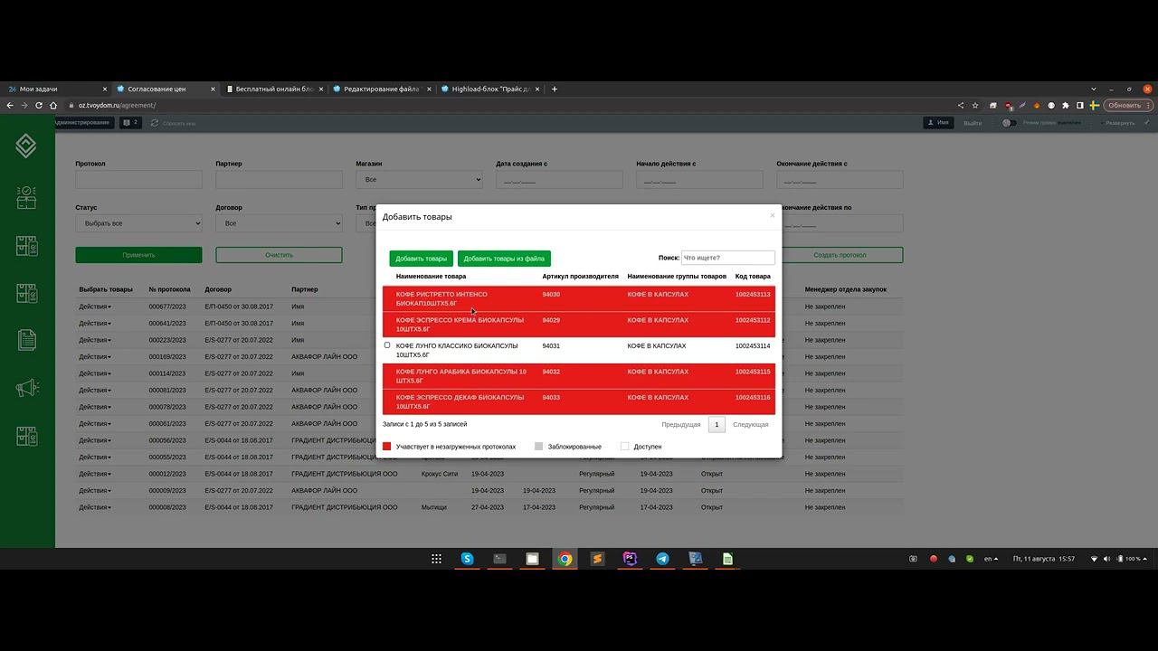Screen dimensions: 1158x651
Task: Focus the Протокол filter input
Action: (138, 180)
